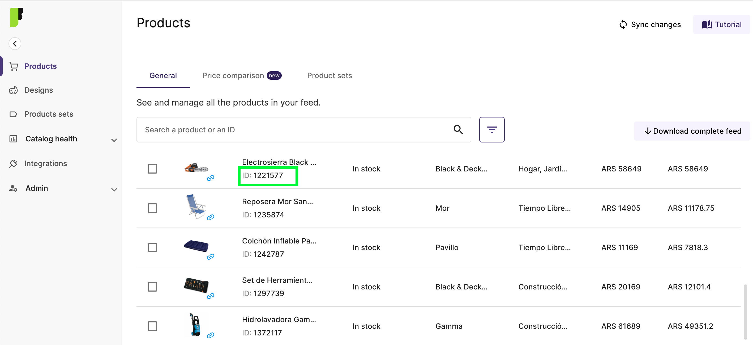753x345 pixels.
Task: Focus the Search a product field
Action: 303,130
